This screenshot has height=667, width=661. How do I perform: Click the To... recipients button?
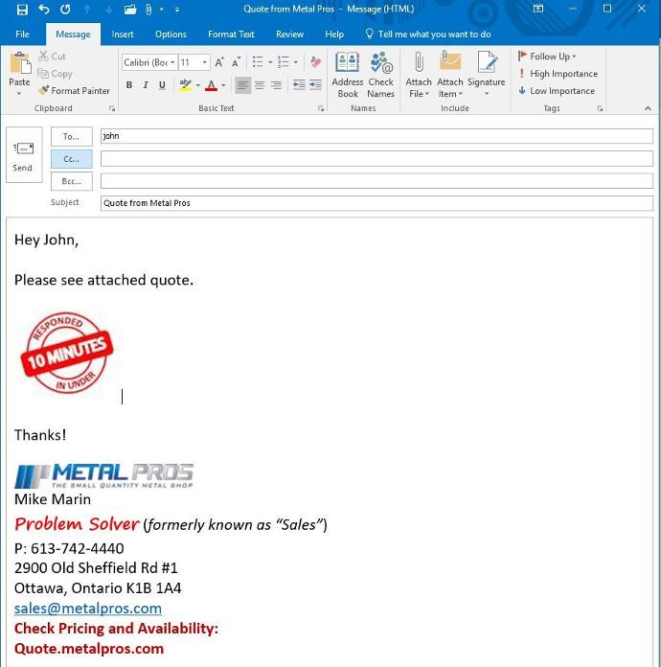coord(72,136)
